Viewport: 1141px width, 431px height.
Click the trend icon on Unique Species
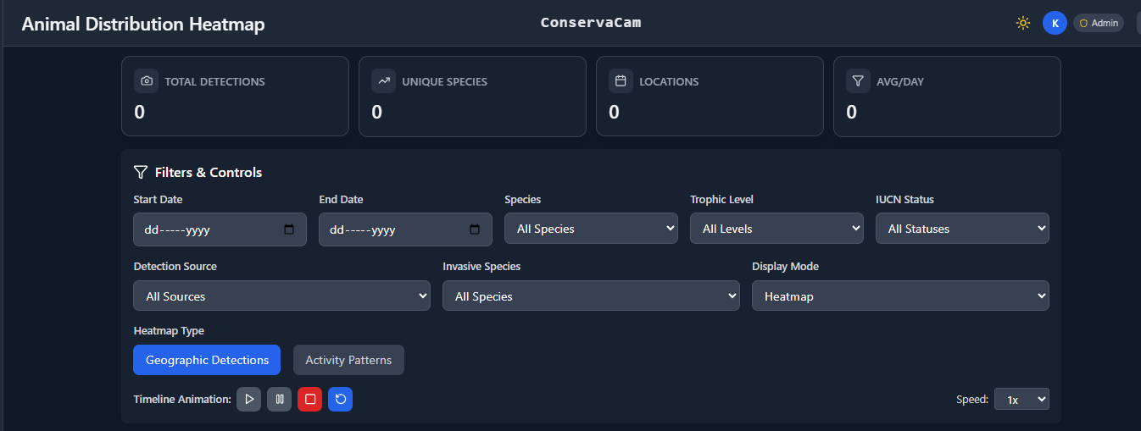tap(384, 81)
